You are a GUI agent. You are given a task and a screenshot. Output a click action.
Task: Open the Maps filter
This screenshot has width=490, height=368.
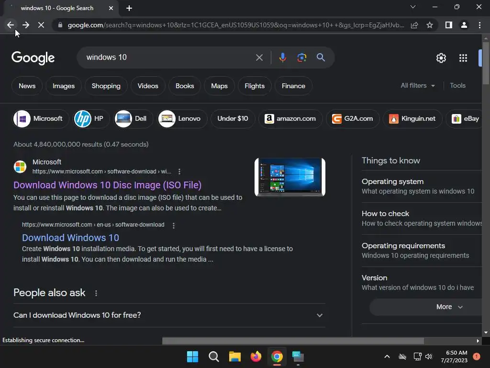tap(219, 86)
